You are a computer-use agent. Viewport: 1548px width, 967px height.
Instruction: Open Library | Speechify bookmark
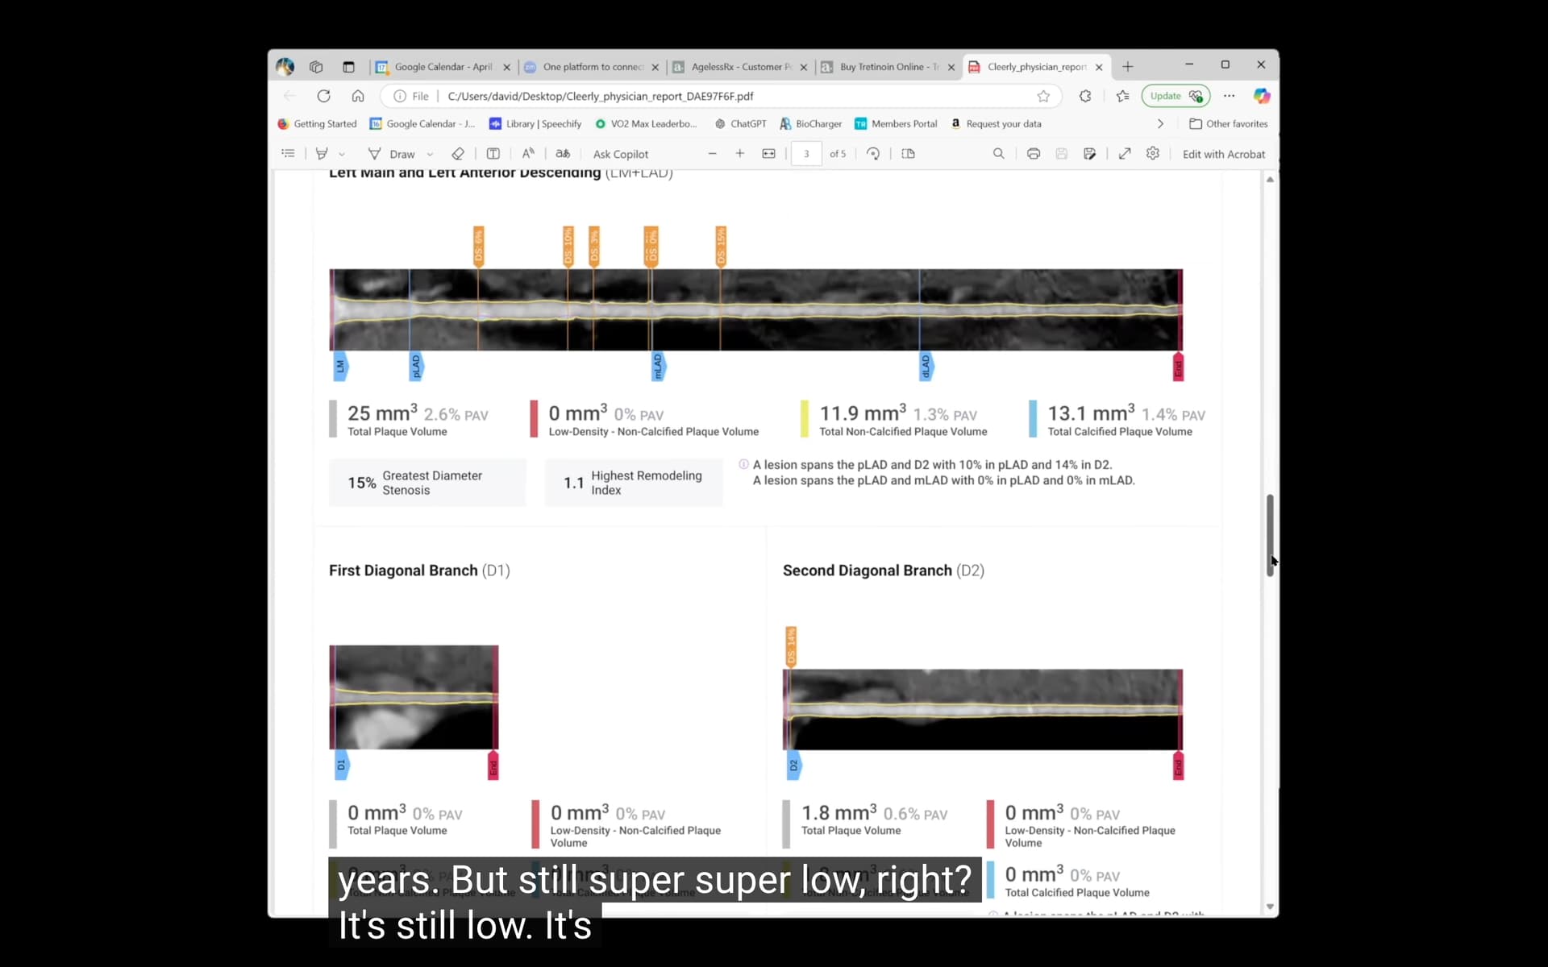click(535, 123)
